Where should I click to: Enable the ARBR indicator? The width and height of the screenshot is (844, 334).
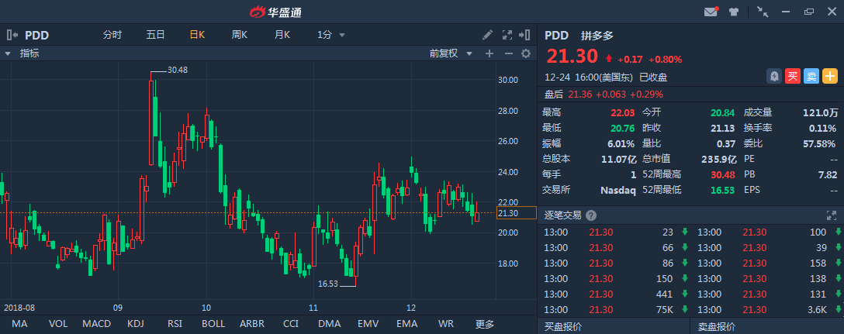(252, 324)
